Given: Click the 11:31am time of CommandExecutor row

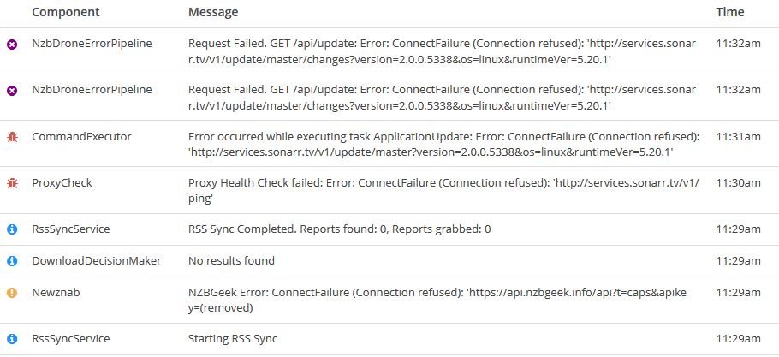Looking at the screenshot, I should click(x=738, y=136).
